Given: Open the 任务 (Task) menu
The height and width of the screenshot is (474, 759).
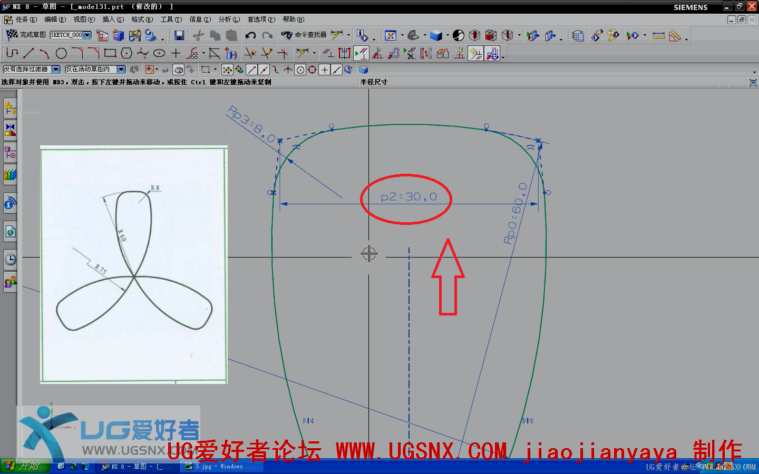Looking at the screenshot, I should [26, 19].
